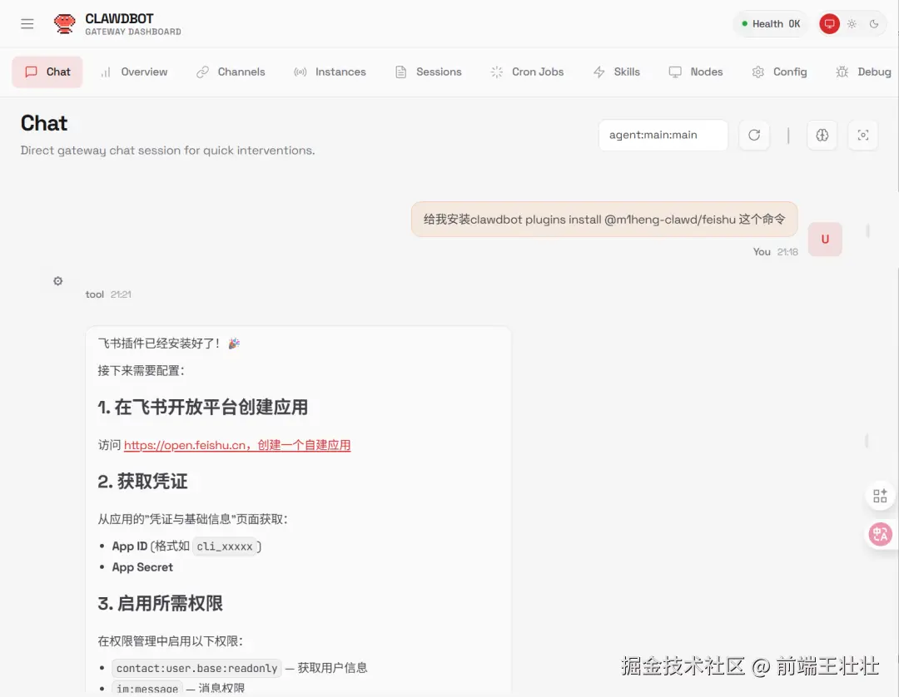Click the 'tool 21:21' timestamp label
The width and height of the screenshot is (899, 697).
click(x=108, y=294)
